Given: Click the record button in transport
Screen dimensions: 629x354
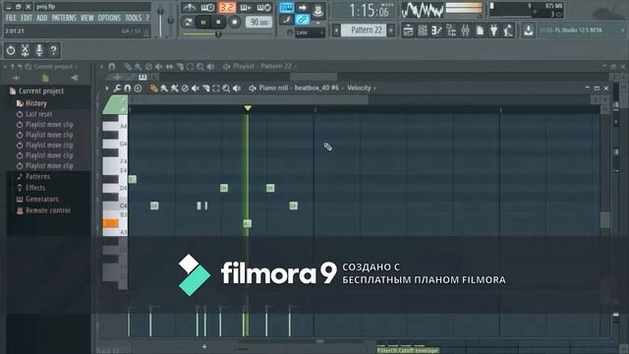Looking at the screenshot, I should tap(234, 22).
